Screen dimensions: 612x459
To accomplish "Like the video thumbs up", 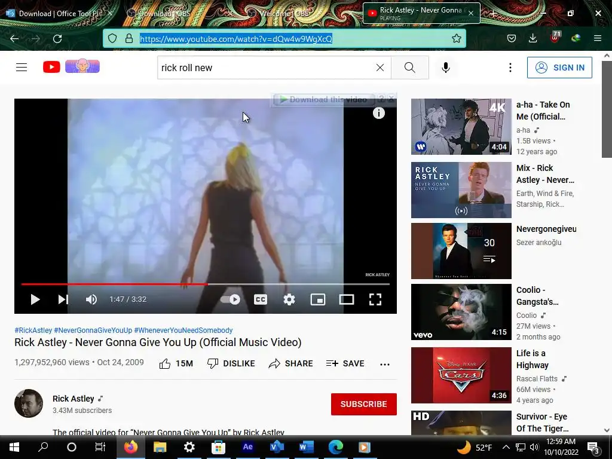I will pos(176,363).
